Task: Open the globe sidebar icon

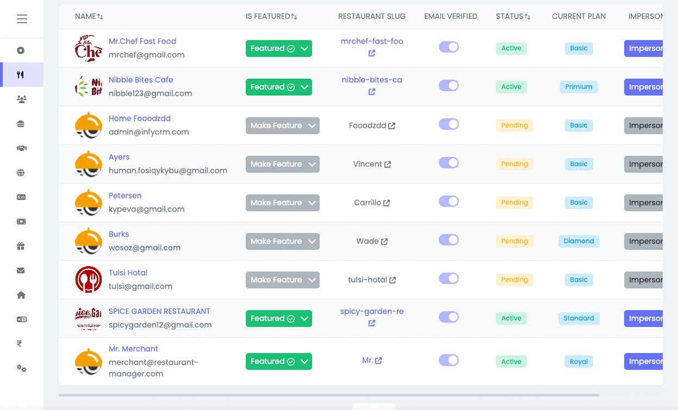Action: (x=21, y=173)
